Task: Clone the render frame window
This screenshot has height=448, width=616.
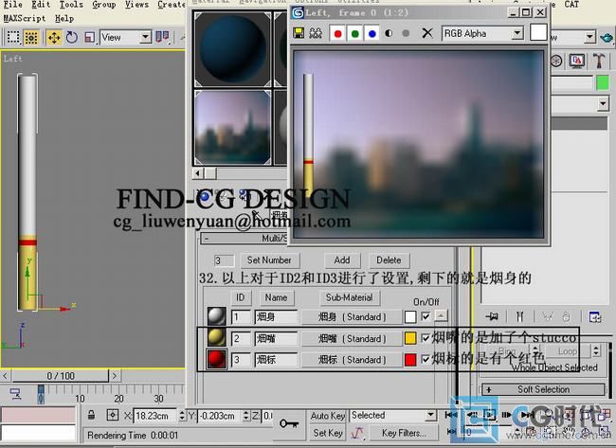Action: point(316,33)
